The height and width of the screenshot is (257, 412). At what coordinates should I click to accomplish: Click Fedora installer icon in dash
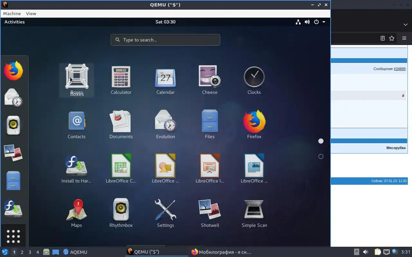pyautogui.click(x=14, y=208)
